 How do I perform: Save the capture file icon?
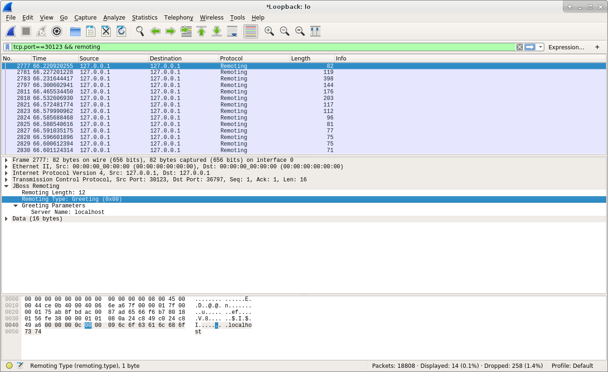pos(91,31)
